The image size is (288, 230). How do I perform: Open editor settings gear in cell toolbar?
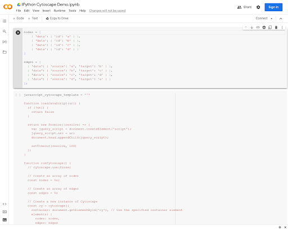pyautogui.click(x=264, y=27)
